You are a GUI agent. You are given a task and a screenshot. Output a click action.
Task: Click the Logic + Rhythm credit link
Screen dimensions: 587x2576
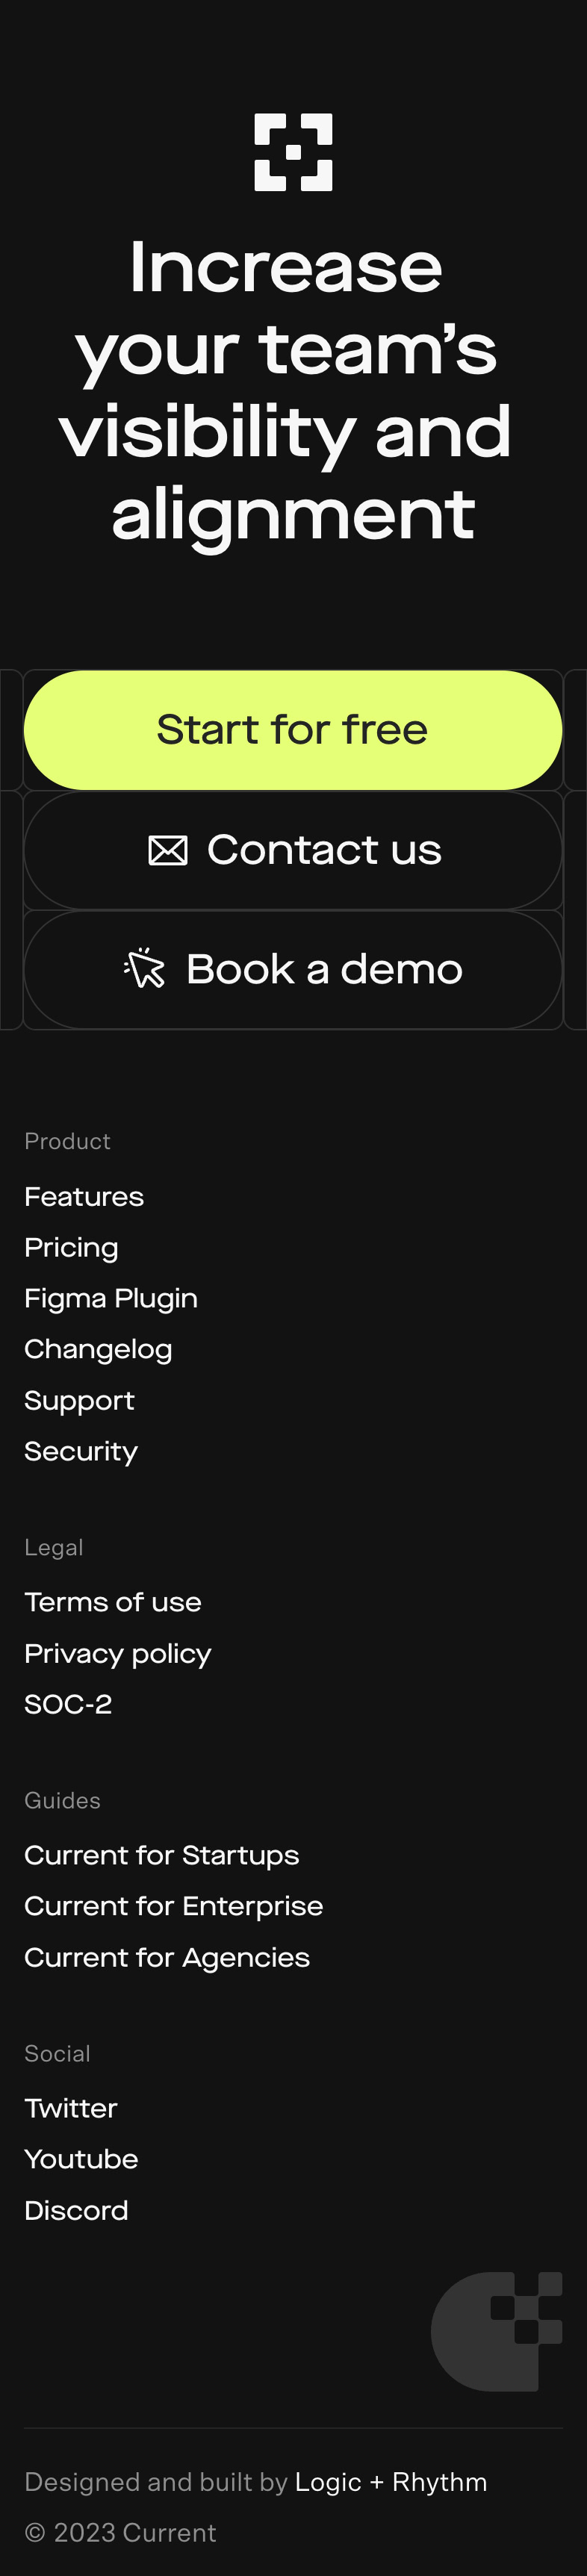click(389, 2482)
